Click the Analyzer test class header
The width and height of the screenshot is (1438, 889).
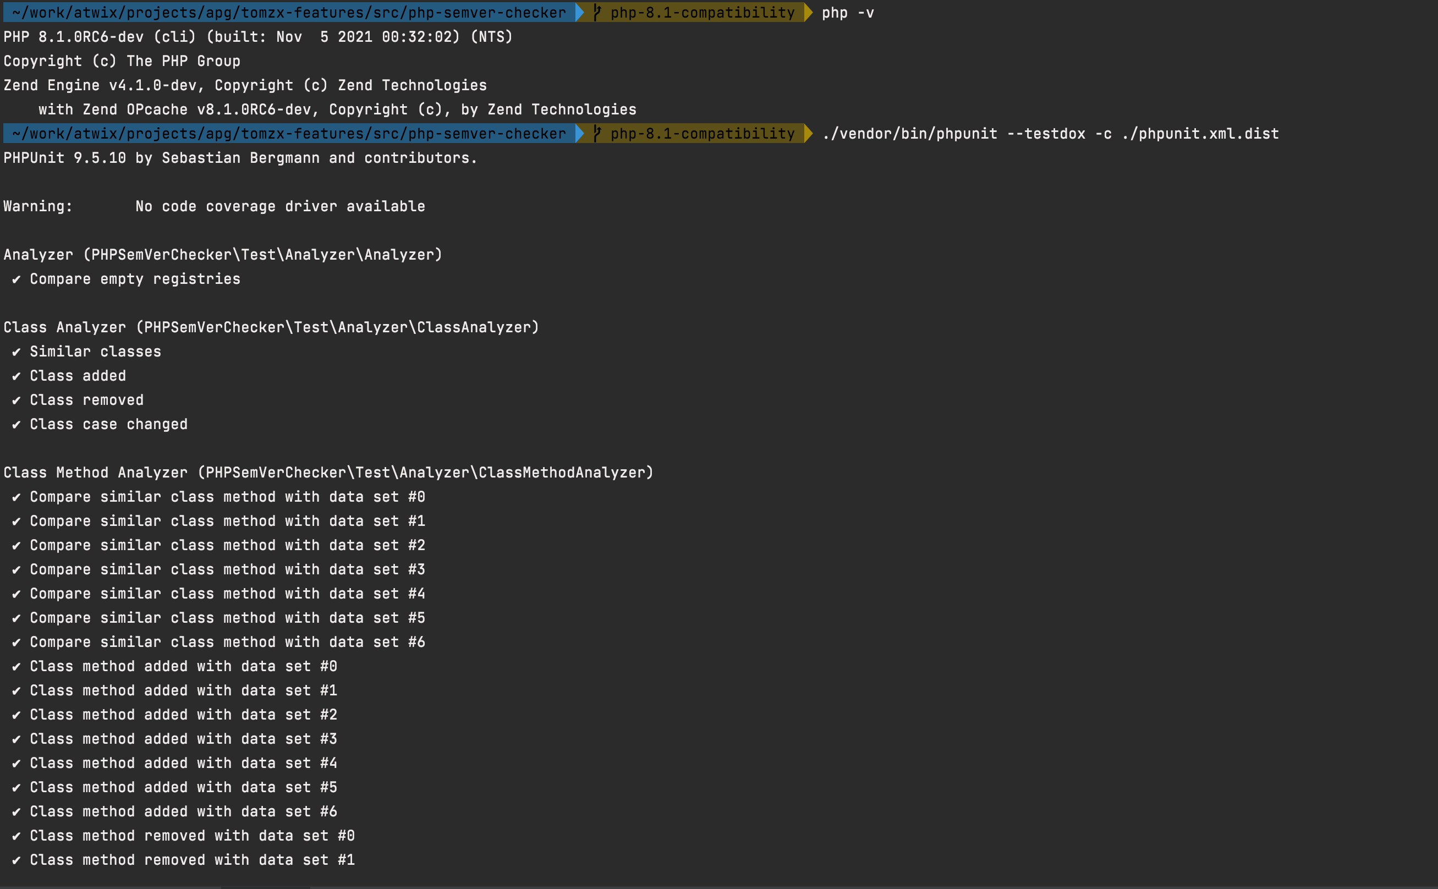[x=223, y=255]
